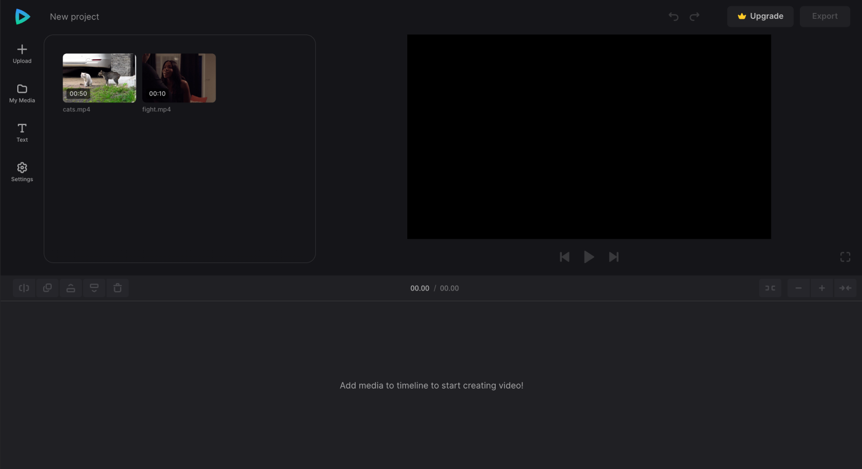The width and height of the screenshot is (862, 469).
Task: Click the cats.mp4 file name
Action: pyautogui.click(x=77, y=109)
